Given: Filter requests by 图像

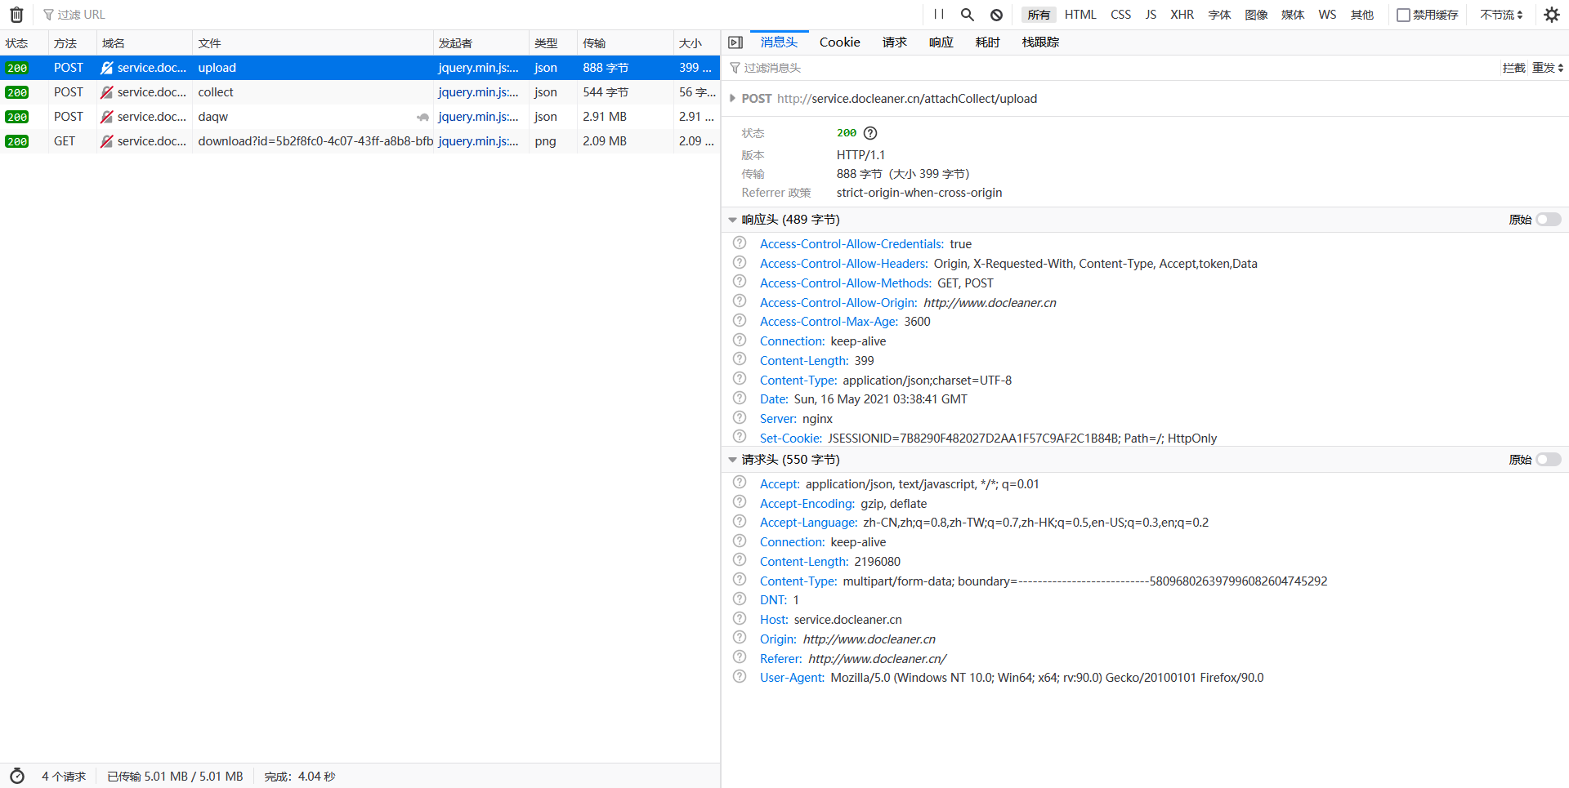Looking at the screenshot, I should pyautogui.click(x=1256, y=15).
